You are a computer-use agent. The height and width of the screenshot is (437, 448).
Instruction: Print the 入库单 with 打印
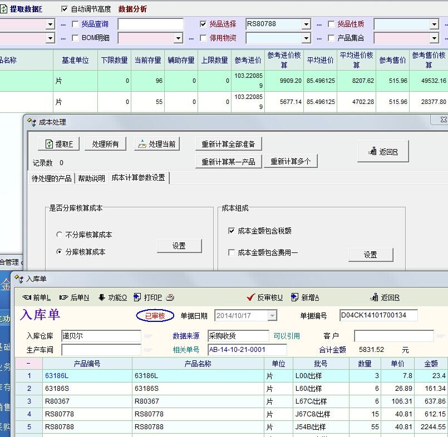137,297
